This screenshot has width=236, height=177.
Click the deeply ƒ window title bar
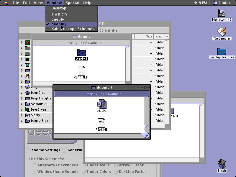tap(102, 87)
